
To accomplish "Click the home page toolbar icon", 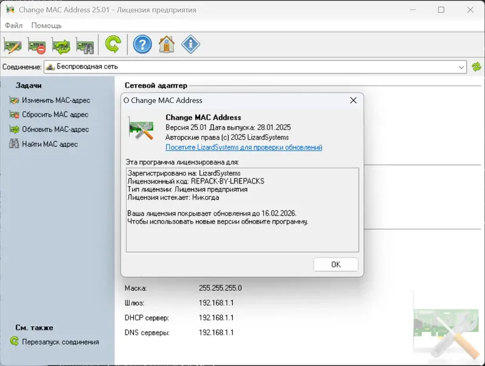I will point(166,45).
